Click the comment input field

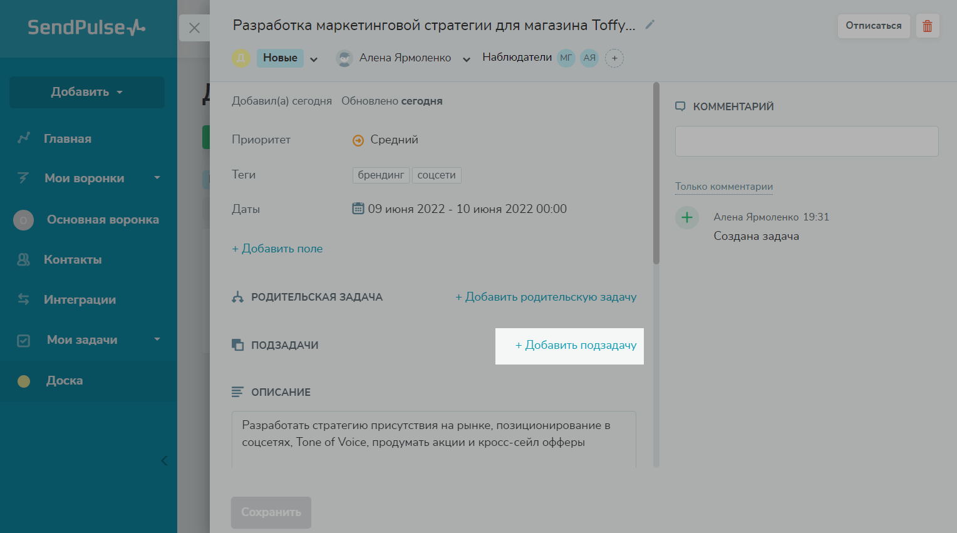(807, 141)
